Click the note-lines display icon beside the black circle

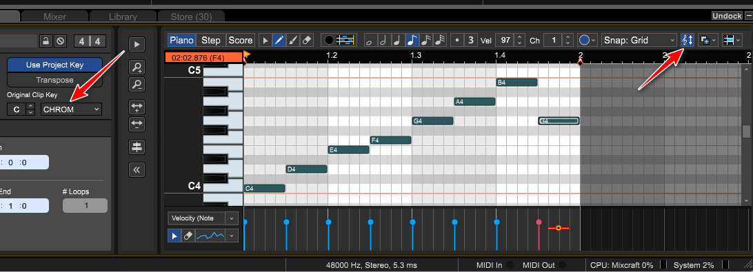click(x=345, y=41)
